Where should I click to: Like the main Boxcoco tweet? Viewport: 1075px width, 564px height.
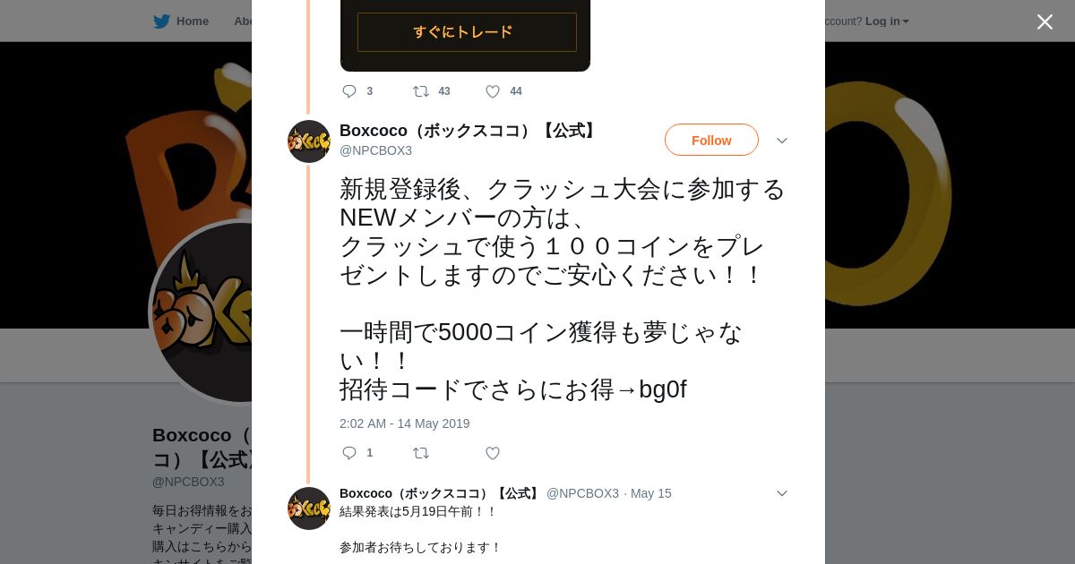[493, 453]
